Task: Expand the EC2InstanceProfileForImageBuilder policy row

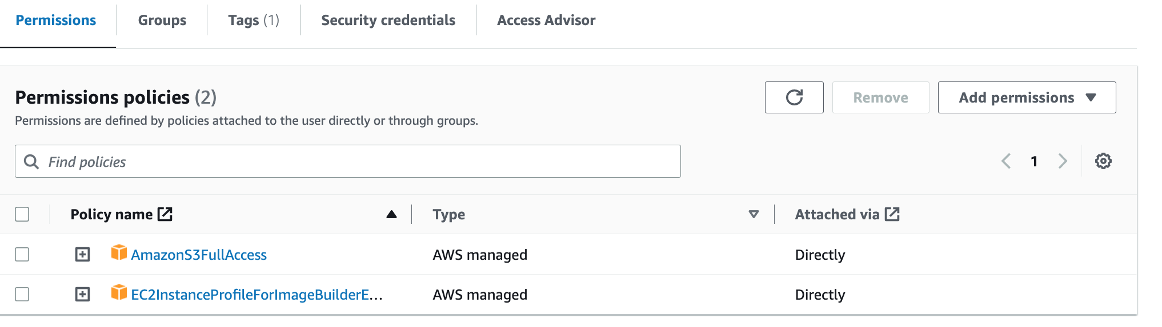Action: 83,294
